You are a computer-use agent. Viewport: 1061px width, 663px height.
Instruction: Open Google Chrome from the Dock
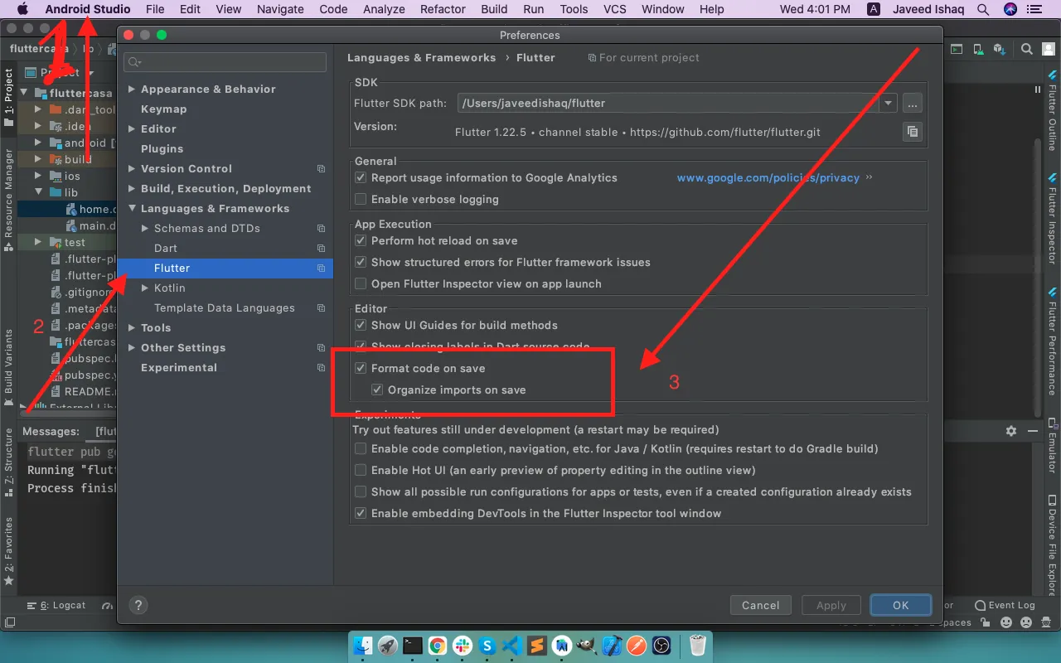437,646
